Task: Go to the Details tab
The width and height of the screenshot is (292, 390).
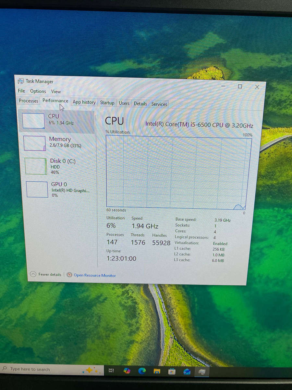Action: [140, 104]
